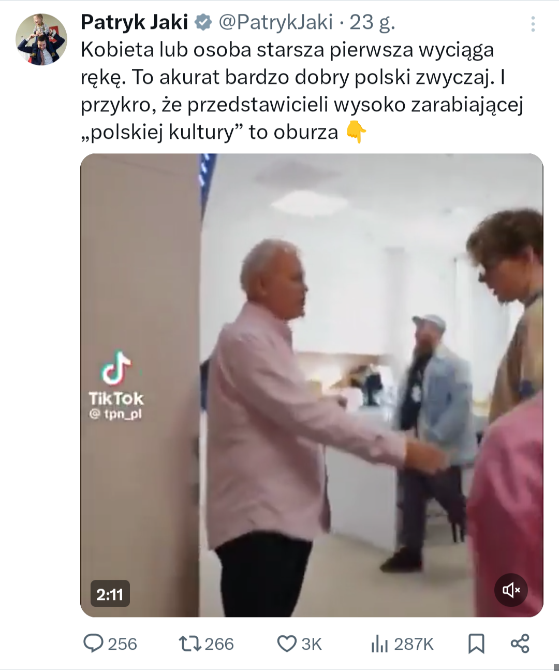This screenshot has height=671, width=559.
Task: Click the Patryk Jaki display name
Action: [x=135, y=22]
